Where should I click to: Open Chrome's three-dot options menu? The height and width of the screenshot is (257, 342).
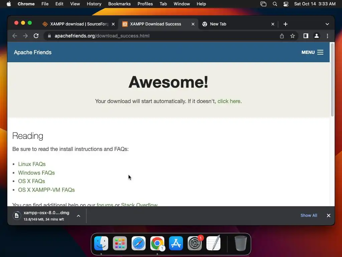pyautogui.click(x=327, y=36)
